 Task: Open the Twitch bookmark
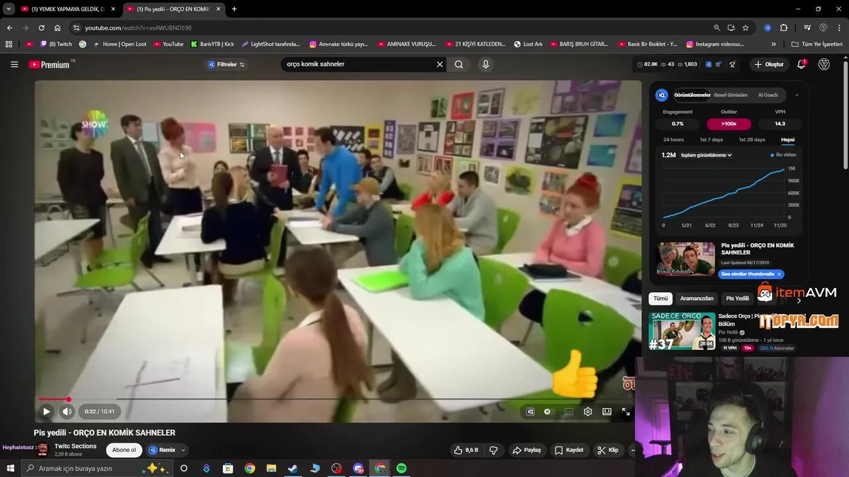[56, 44]
